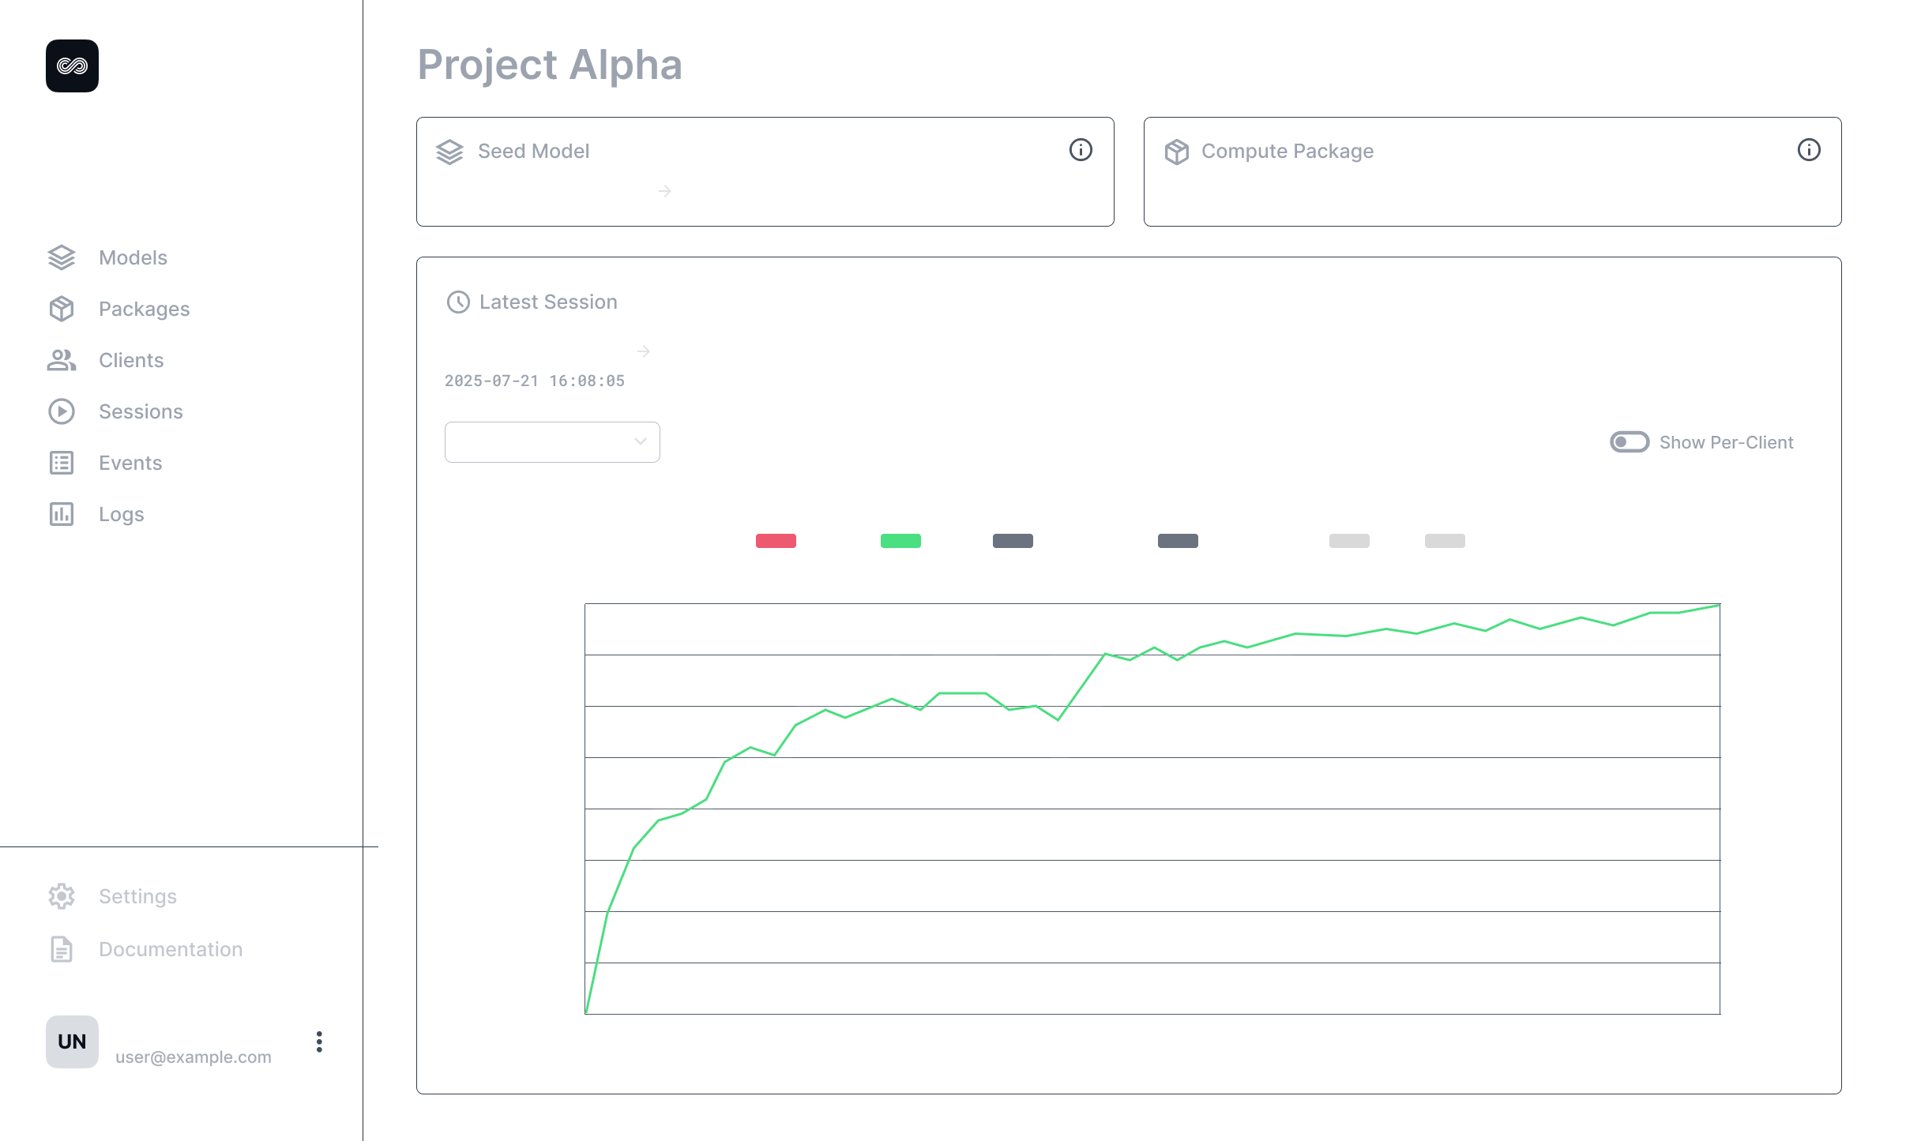Click the Settings gear icon
This screenshot has height=1141, width=1921.
(x=62, y=896)
